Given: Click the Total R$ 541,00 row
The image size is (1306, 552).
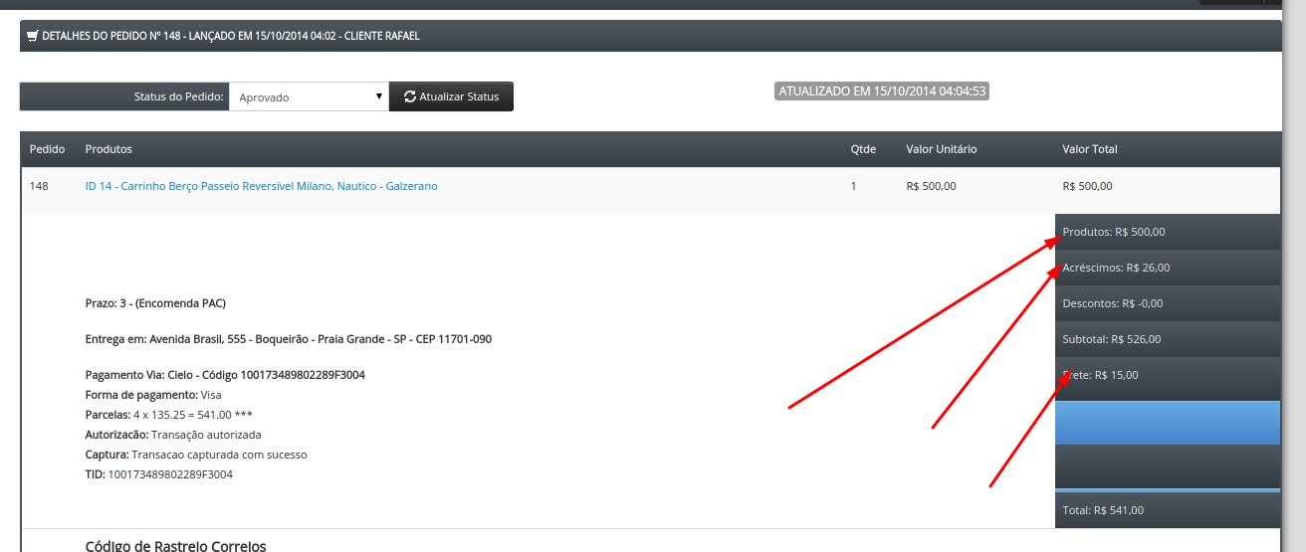Looking at the screenshot, I should coord(1167,510).
